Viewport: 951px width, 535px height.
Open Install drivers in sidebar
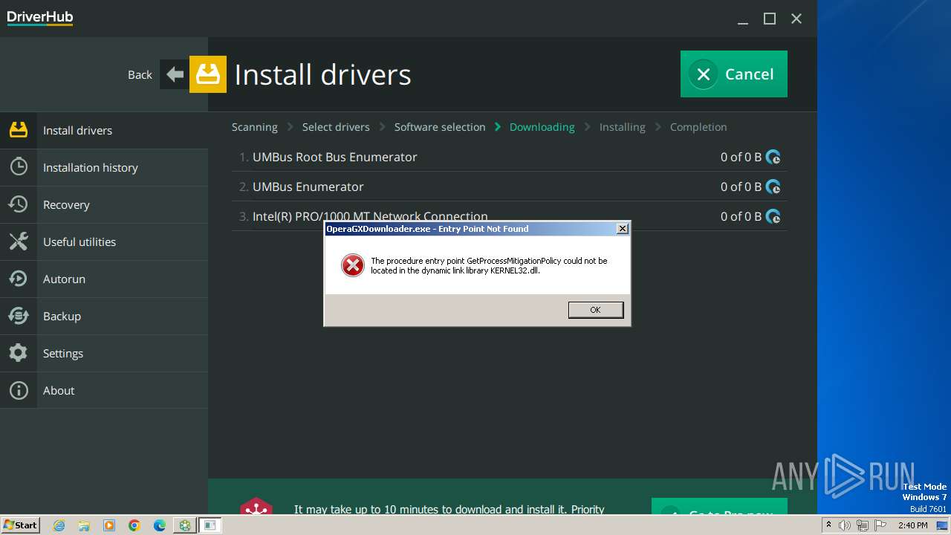pos(104,130)
